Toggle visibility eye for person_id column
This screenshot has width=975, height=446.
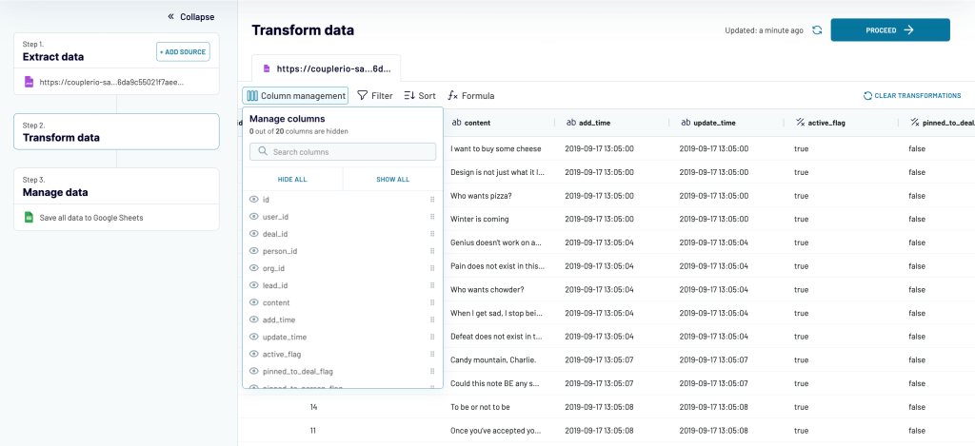pyautogui.click(x=253, y=251)
